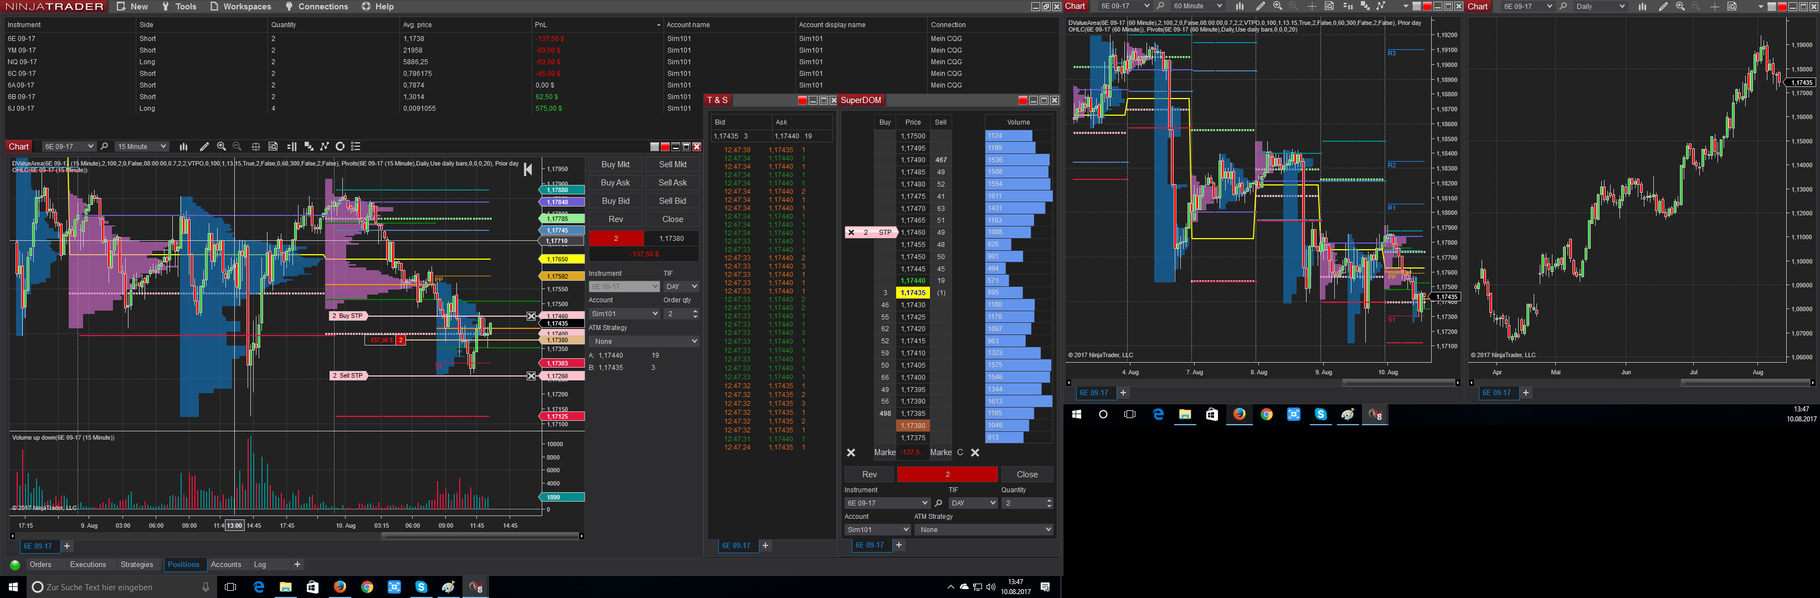Sort positions by PnL column header
Image resolution: width=1820 pixels, height=598 pixels.
pyautogui.click(x=597, y=25)
